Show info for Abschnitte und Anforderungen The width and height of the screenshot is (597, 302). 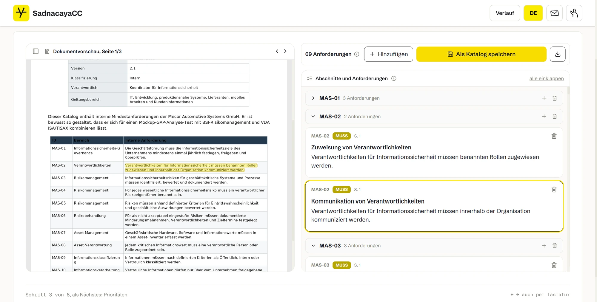(394, 78)
